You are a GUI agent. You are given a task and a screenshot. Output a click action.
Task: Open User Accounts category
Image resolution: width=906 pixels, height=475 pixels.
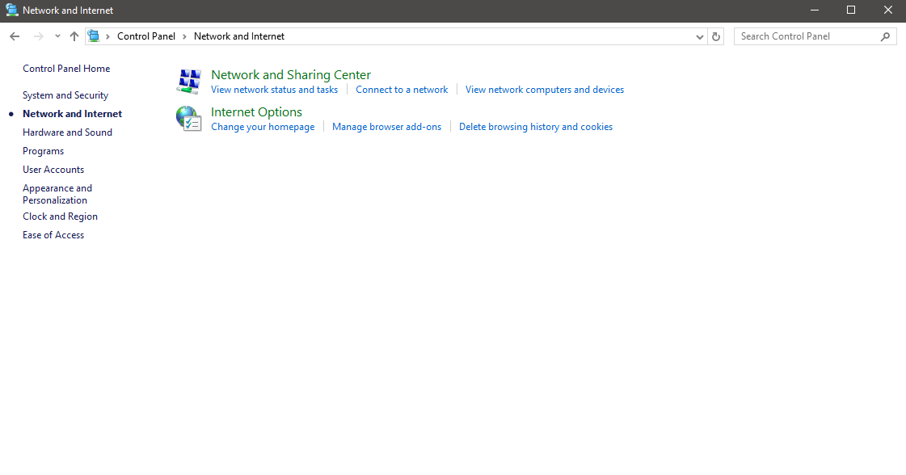[x=53, y=170]
